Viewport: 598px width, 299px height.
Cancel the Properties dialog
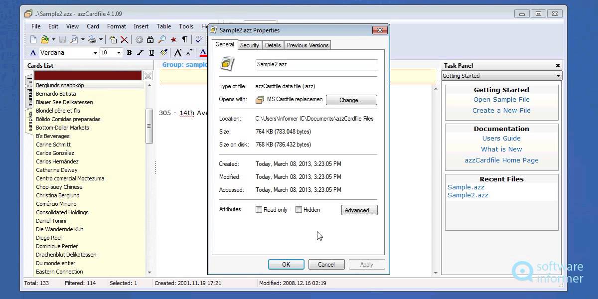(x=326, y=265)
